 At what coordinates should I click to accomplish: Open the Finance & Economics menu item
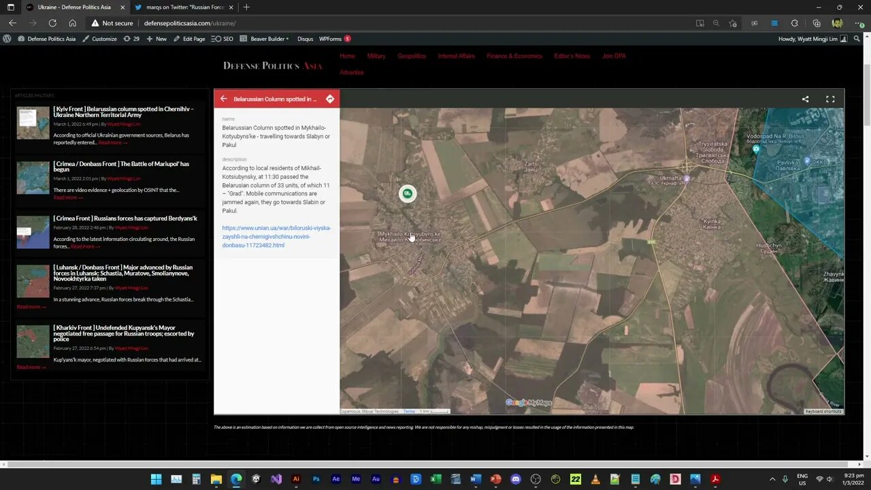click(x=514, y=56)
